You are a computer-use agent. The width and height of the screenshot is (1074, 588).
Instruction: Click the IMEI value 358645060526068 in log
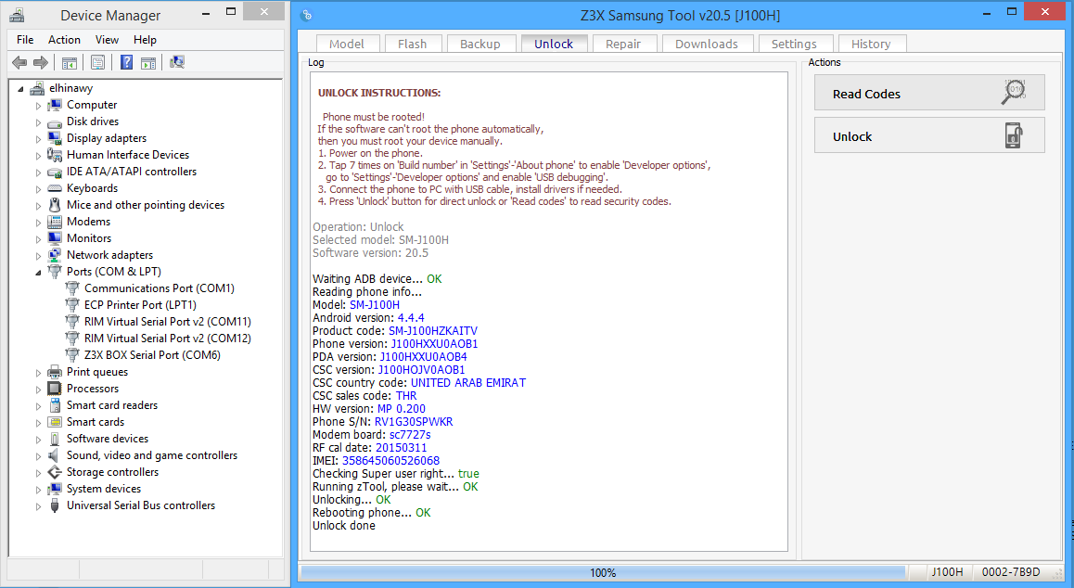click(391, 461)
